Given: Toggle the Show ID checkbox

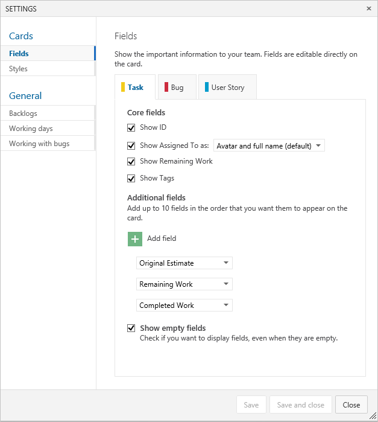Looking at the screenshot, I should point(131,127).
